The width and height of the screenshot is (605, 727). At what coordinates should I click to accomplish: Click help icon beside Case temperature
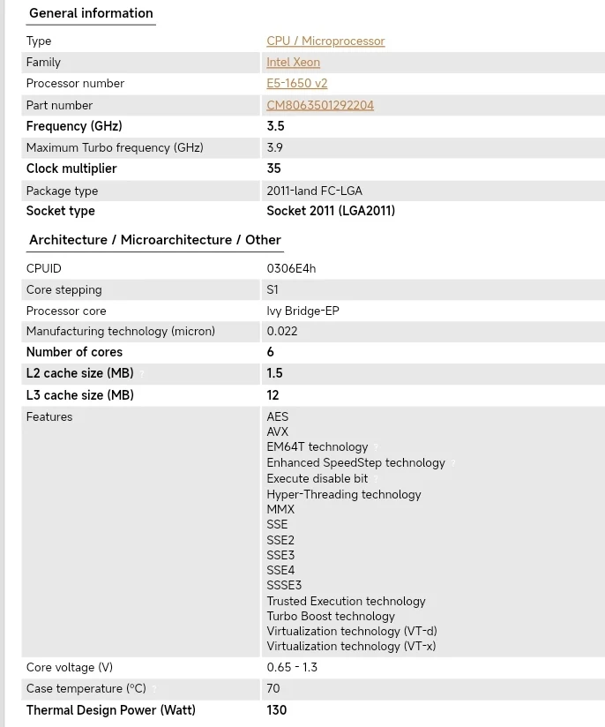[x=154, y=690]
